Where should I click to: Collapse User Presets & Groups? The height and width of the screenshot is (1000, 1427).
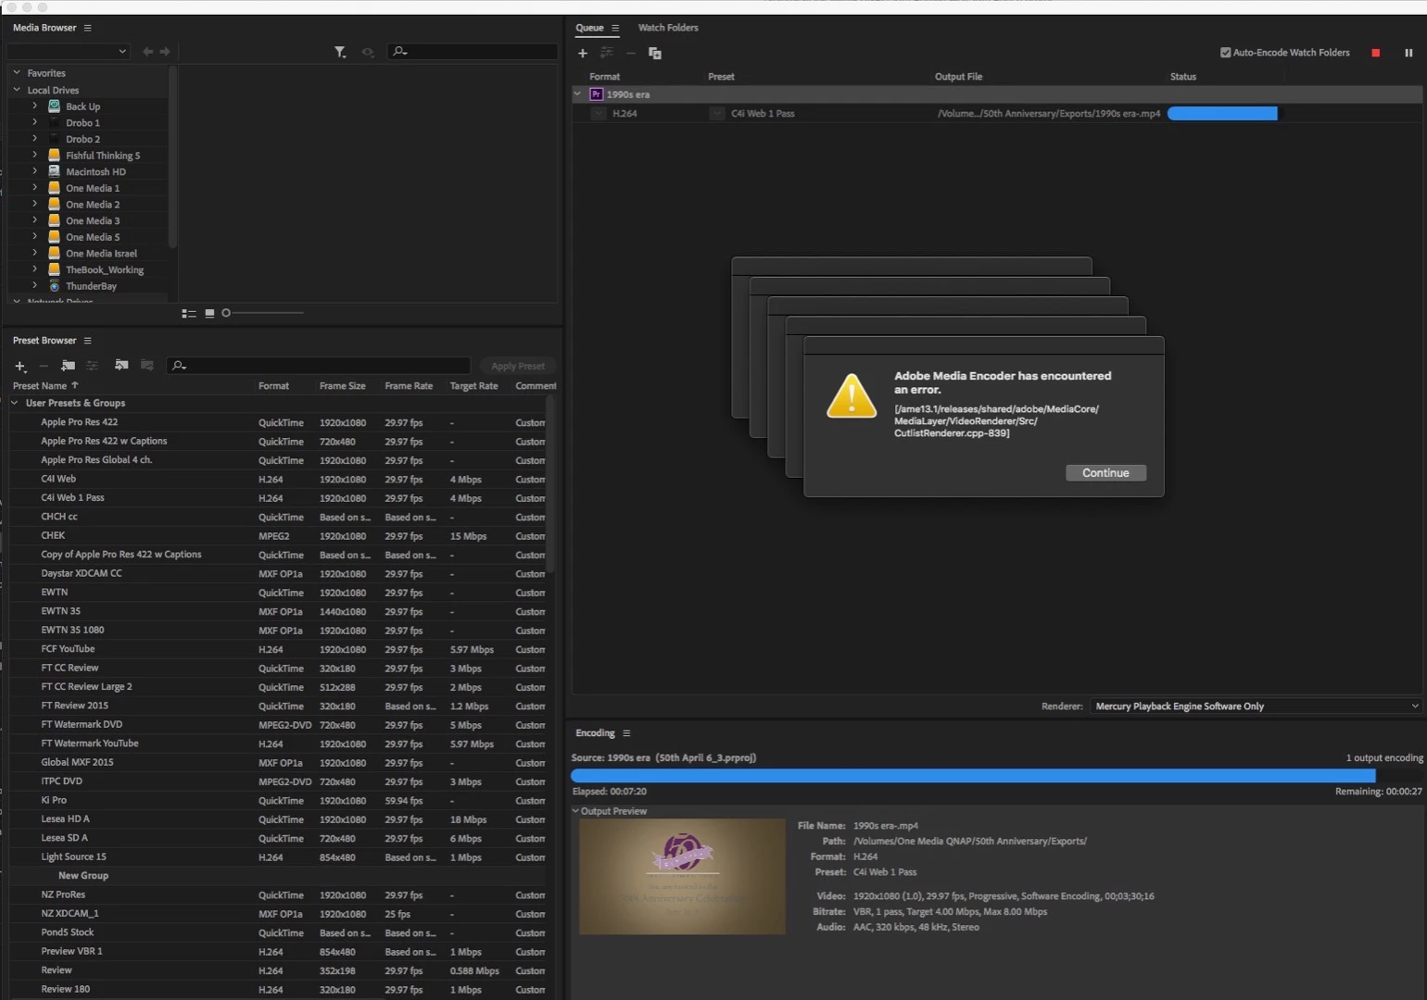(x=15, y=403)
